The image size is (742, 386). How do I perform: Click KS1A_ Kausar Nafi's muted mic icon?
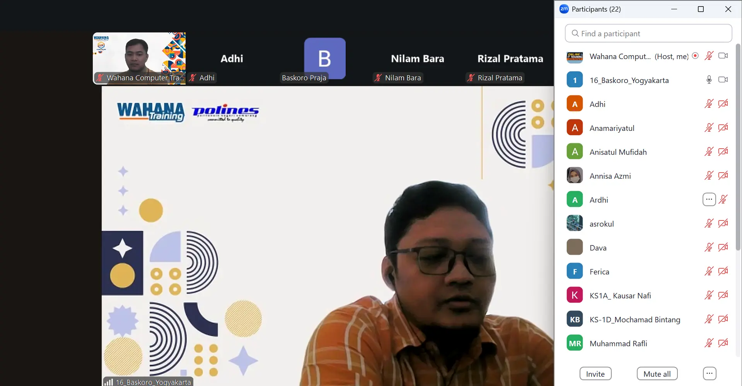point(709,295)
